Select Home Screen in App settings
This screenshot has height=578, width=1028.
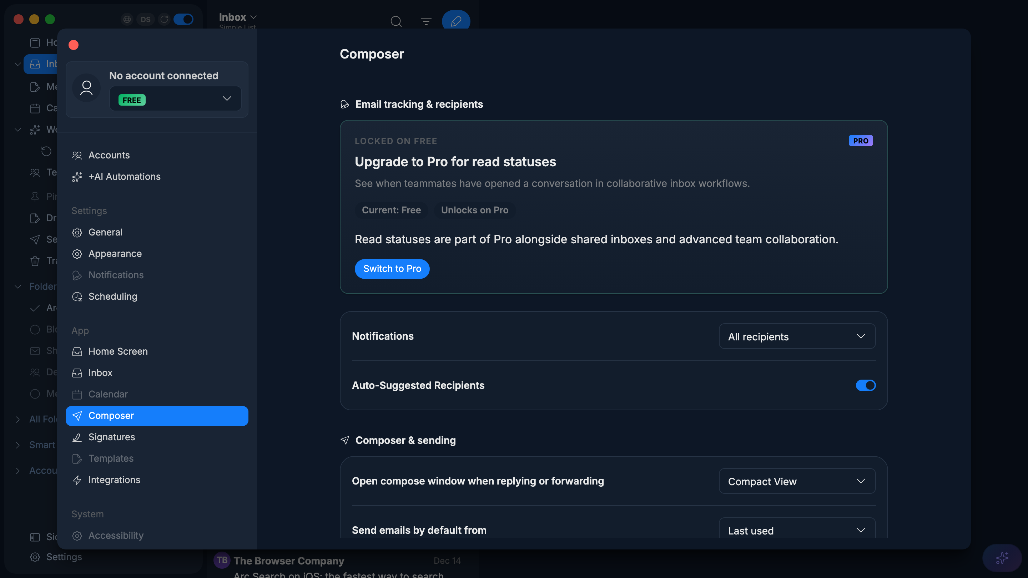[157, 351]
